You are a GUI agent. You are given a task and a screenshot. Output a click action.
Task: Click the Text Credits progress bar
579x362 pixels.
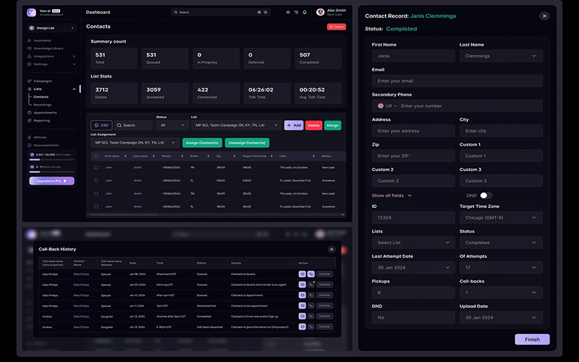coord(51,159)
